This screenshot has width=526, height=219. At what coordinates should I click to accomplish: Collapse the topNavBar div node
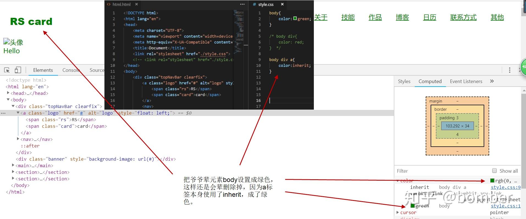tap(13, 106)
